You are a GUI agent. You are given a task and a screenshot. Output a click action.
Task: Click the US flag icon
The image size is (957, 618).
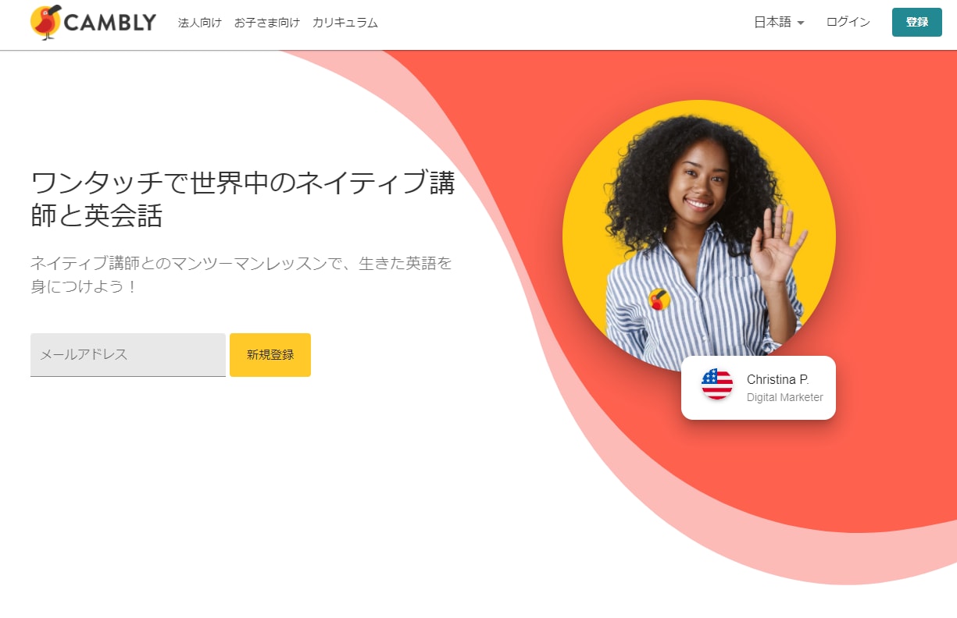tap(717, 384)
